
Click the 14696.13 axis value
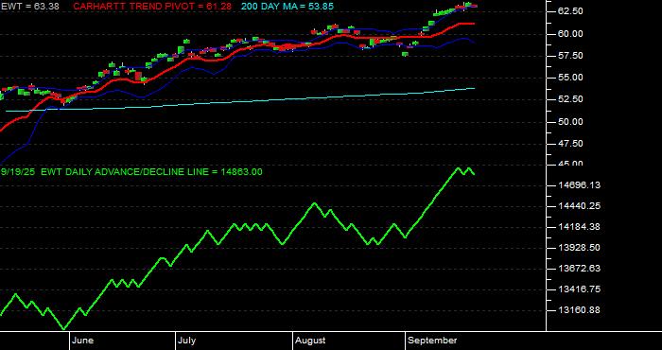click(580, 185)
